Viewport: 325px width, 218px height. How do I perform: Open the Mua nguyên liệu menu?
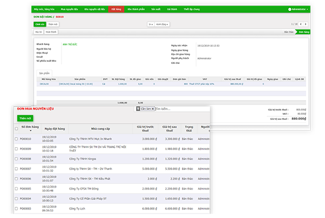[x=69, y=9]
